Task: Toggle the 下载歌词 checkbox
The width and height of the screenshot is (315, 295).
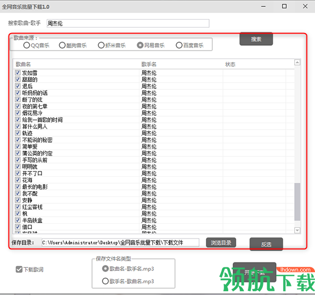Action: coord(19,269)
